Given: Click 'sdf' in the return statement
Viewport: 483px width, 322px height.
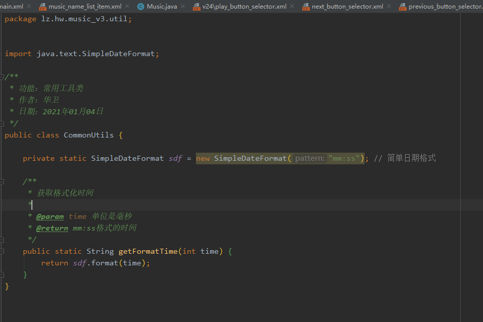Looking at the screenshot, I should pos(79,263).
